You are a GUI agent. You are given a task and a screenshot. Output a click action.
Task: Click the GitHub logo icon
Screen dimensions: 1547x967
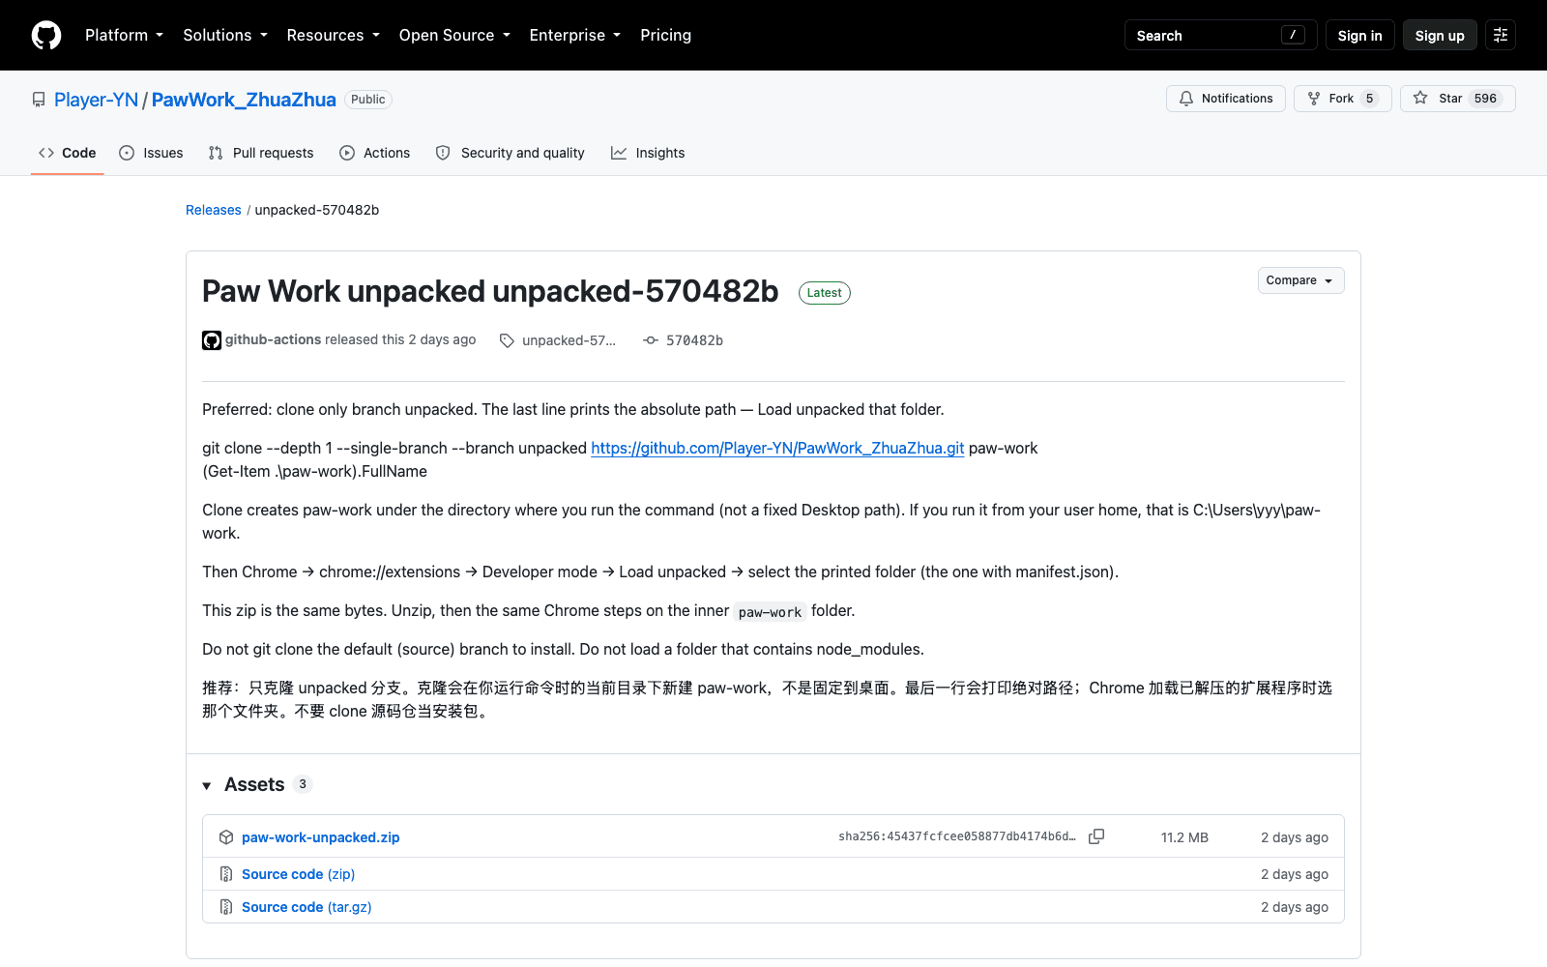tap(46, 35)
